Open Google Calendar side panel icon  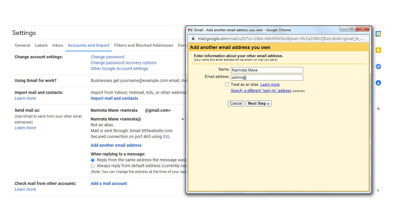[x=378, y=34]
